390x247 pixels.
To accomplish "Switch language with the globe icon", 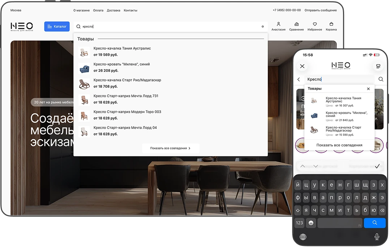I will point(303,237).
